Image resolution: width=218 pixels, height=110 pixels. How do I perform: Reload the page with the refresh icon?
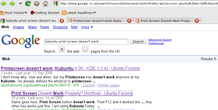coord(28,4)
